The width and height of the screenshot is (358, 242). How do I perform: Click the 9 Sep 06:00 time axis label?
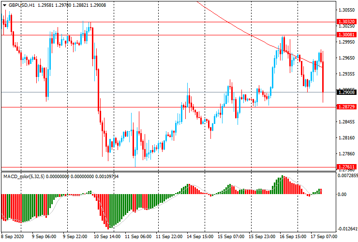click(x=44, y=237)
